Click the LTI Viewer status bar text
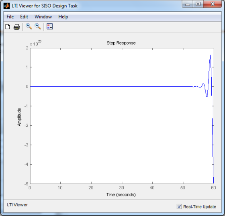Viewport: 225px width, 216px height. tap(17, 205)
